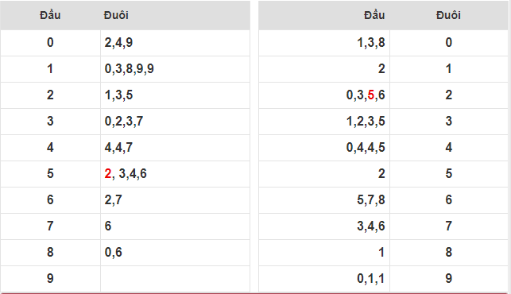The image size is (511, 294).
Task: Select the cell containing 2,4,9
Action: [x=175, y=43]
